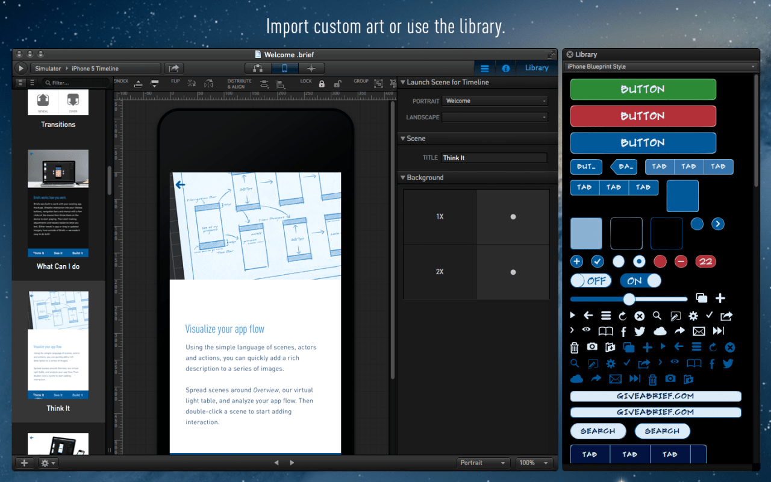Image resolution: width=771 pixels, height=482 pixels.
Task: Open the PORTRAIT Welcome scene dropdown
Action: 495,101
